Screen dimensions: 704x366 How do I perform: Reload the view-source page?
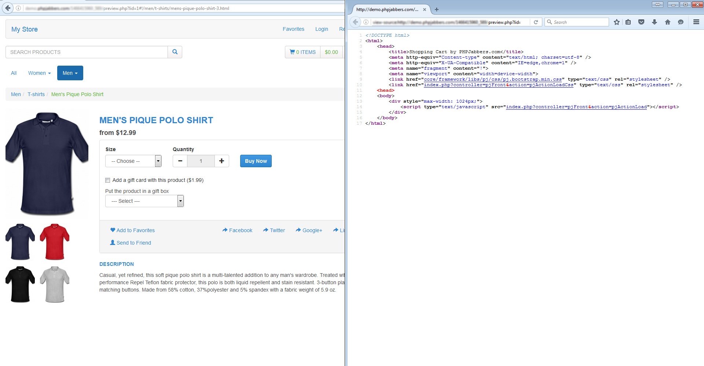coord(536,22)
